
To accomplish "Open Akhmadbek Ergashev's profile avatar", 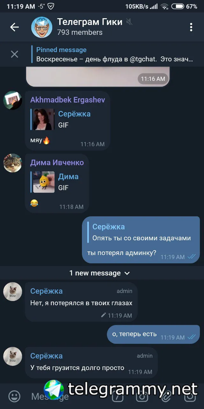I will [13, 101].
